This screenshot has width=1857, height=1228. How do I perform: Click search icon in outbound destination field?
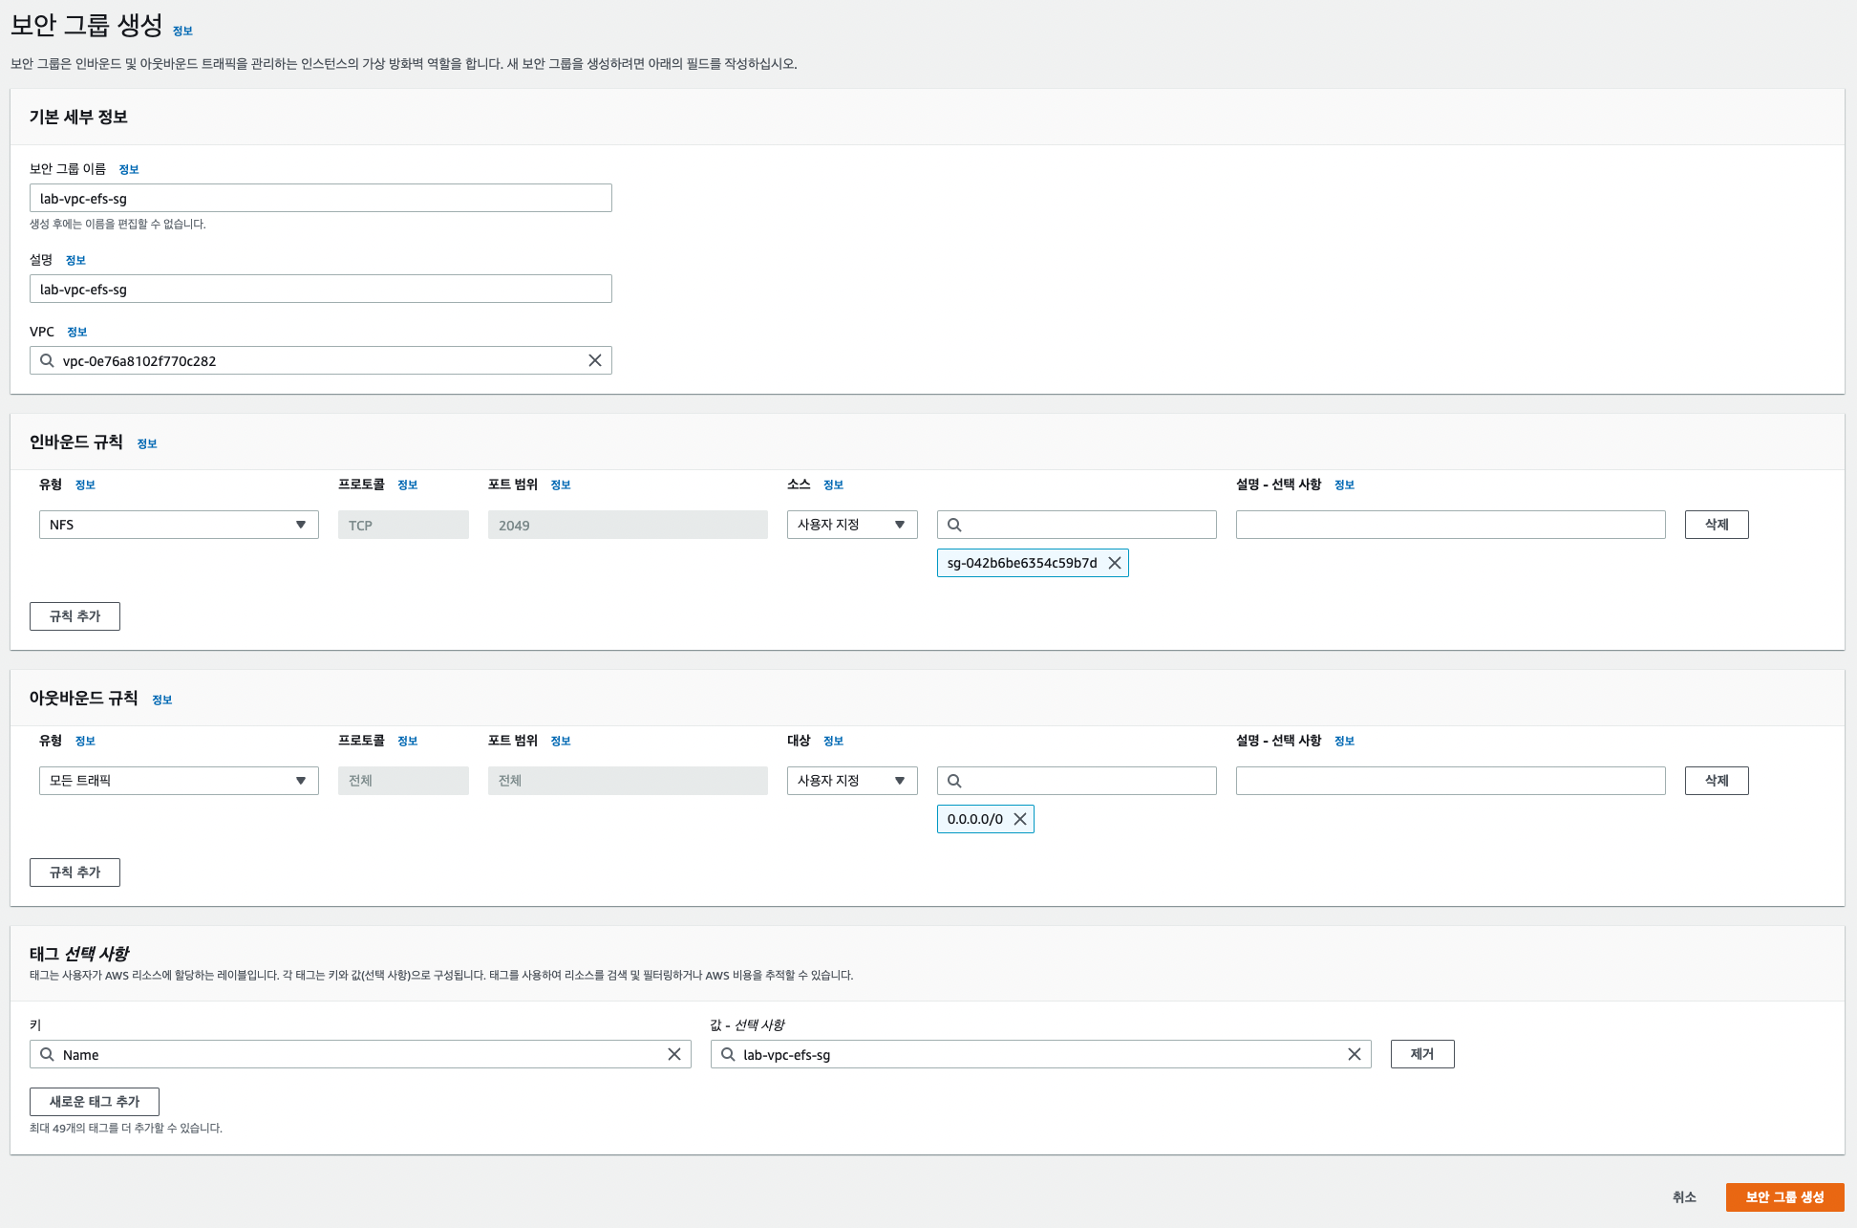pos(954,781)
